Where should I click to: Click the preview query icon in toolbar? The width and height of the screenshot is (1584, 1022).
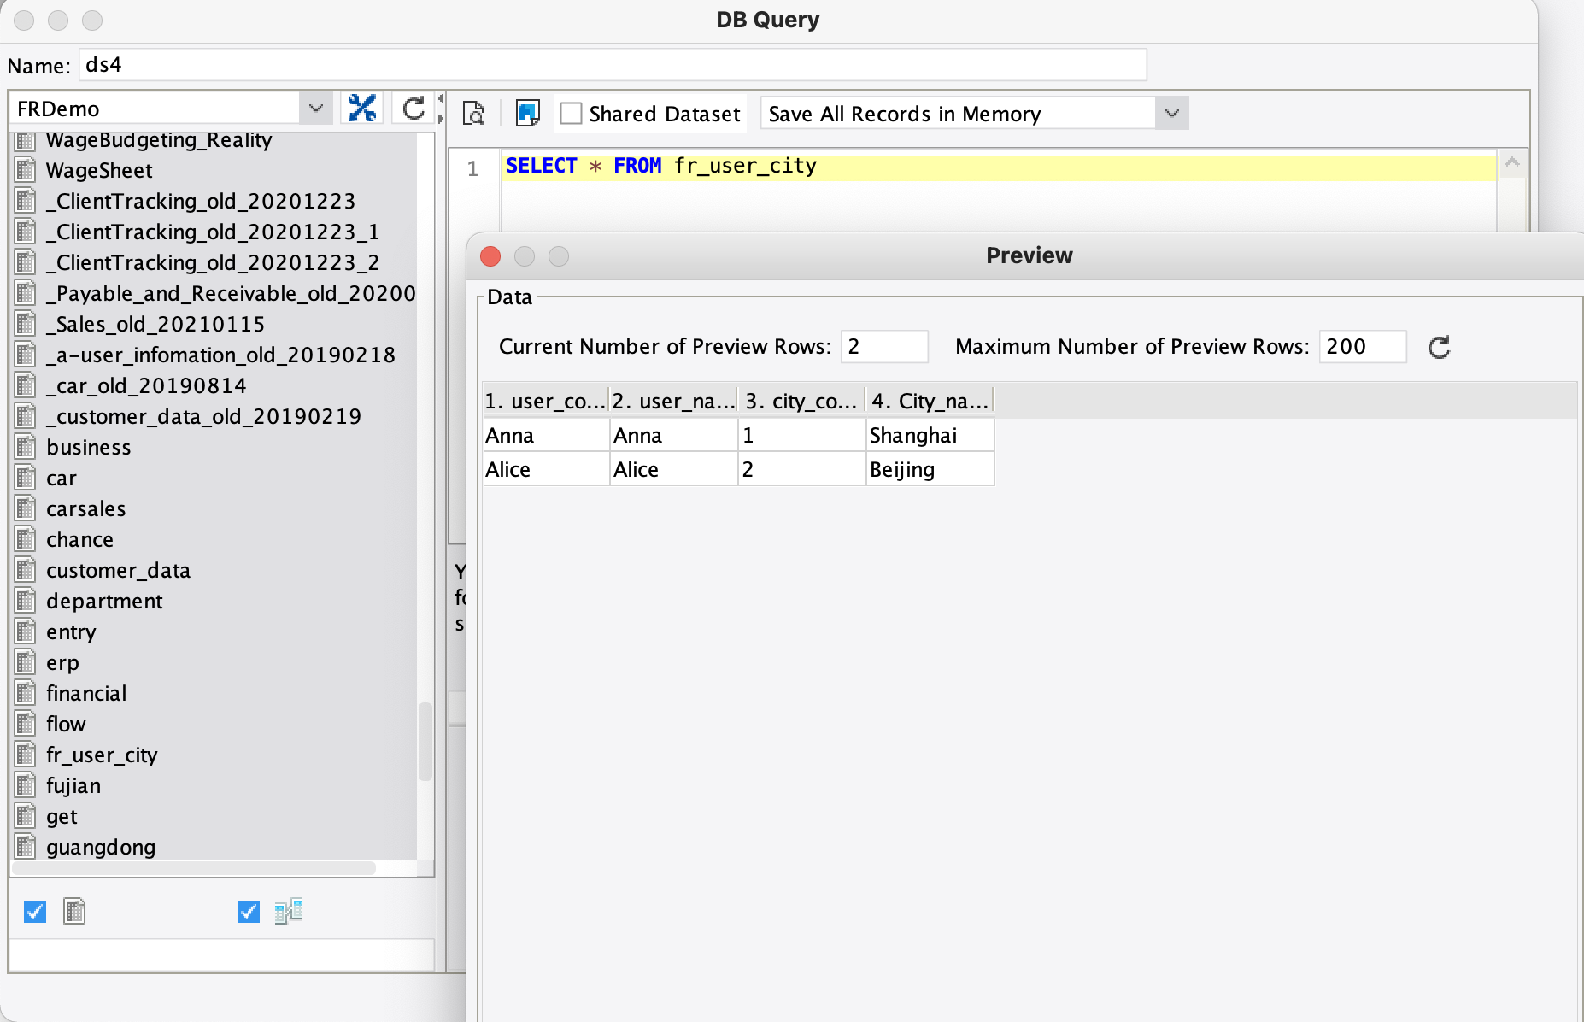[473, 113]
